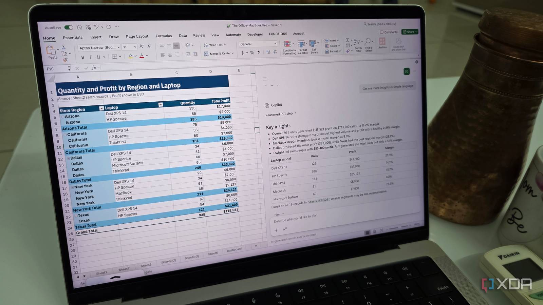Click the Comments button
Image resolution: width=543 pixels, height=305 pixels.
pos(389,32)
